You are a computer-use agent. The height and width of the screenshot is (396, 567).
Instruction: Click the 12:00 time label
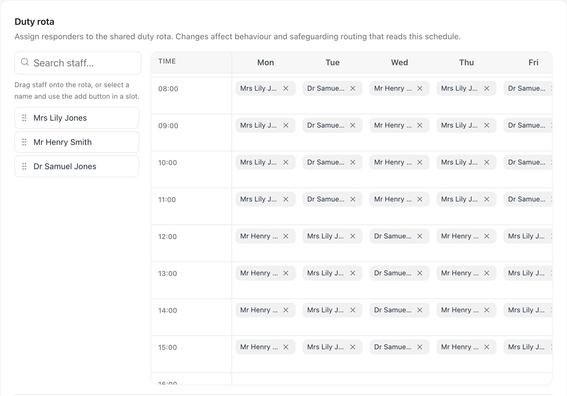point(167,236)
